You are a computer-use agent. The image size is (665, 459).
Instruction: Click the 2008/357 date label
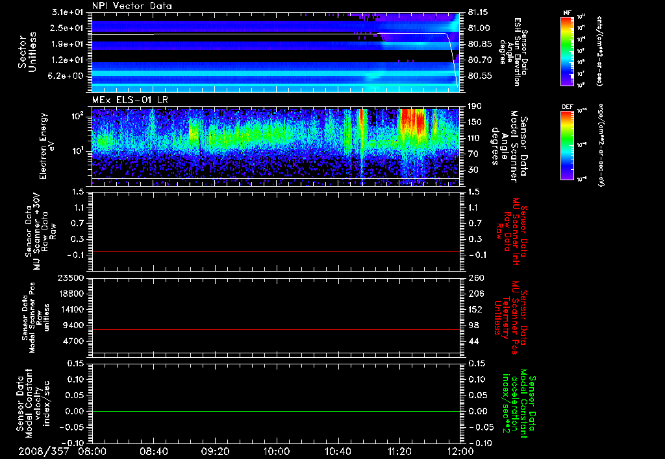click(42, 451)
